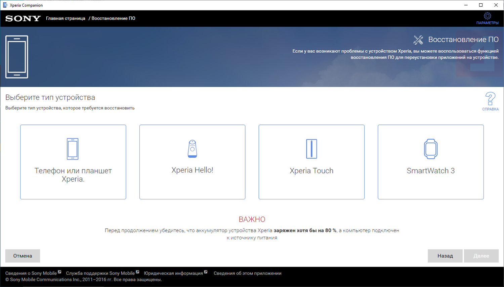This screenshot has width=504, height=287.
Task: Pick the Xperia Touch projector icon
Action: pos(311,149)
